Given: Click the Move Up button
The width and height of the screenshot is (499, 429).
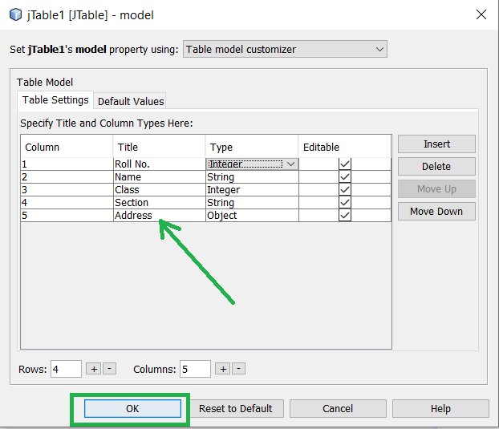Looking at the screenshot, I should click(436, 189).
